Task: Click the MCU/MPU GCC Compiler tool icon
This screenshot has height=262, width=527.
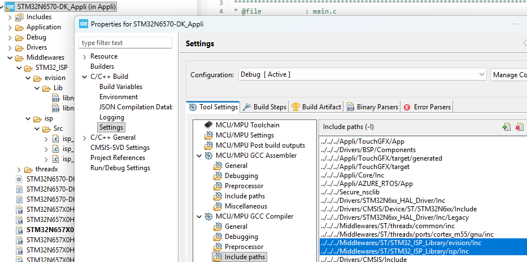Action: [x=209, y=216]
